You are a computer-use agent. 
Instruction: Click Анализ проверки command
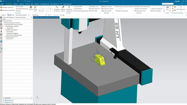[156, 11]
